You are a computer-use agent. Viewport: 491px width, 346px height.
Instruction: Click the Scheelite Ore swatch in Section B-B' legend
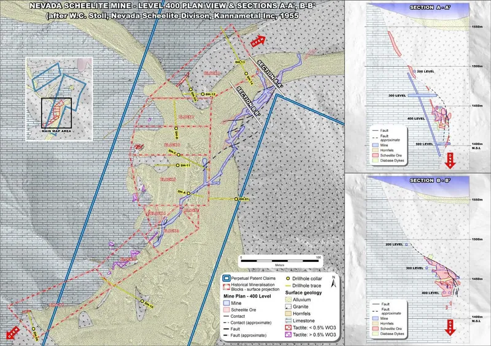point(376,328)
